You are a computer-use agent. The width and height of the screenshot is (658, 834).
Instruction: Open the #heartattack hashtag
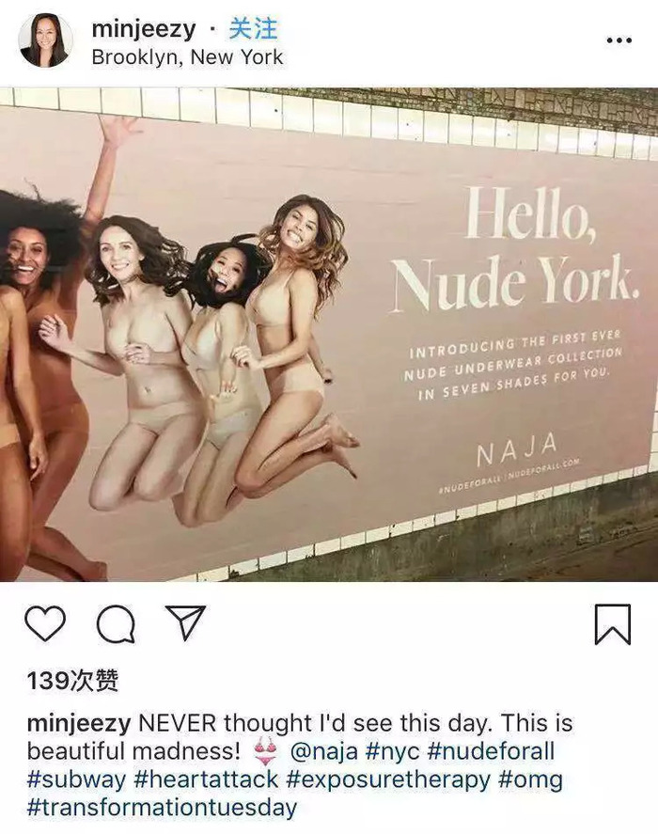pos(207,779)
